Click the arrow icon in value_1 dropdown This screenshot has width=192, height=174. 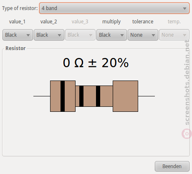tap(28, 35)
